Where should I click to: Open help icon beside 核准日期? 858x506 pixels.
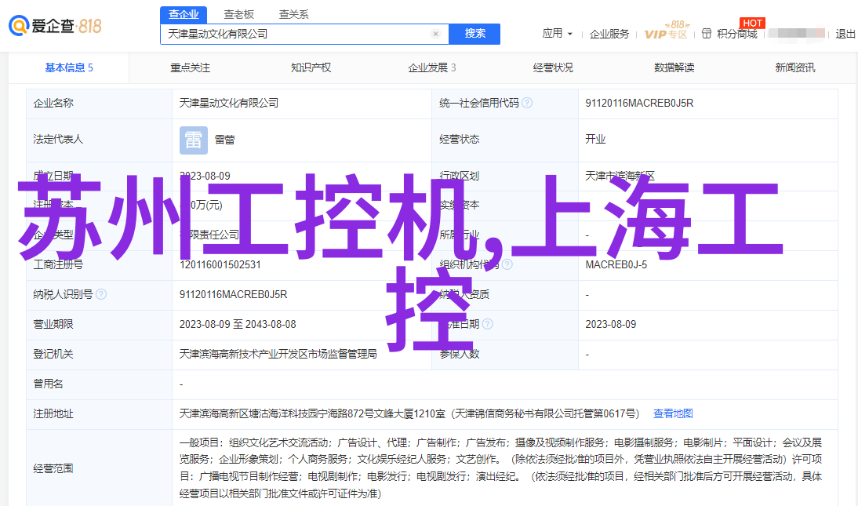click(x=488, y=324)
